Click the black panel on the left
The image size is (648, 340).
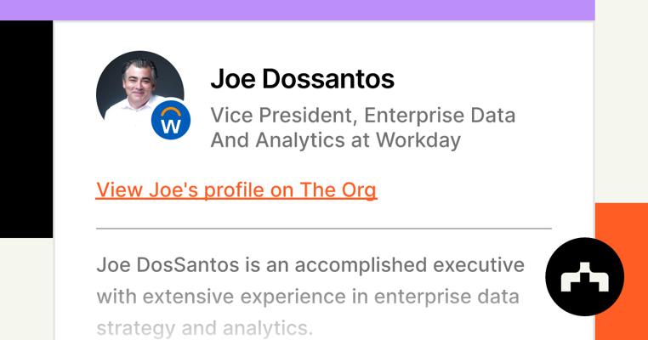point(26,127)
